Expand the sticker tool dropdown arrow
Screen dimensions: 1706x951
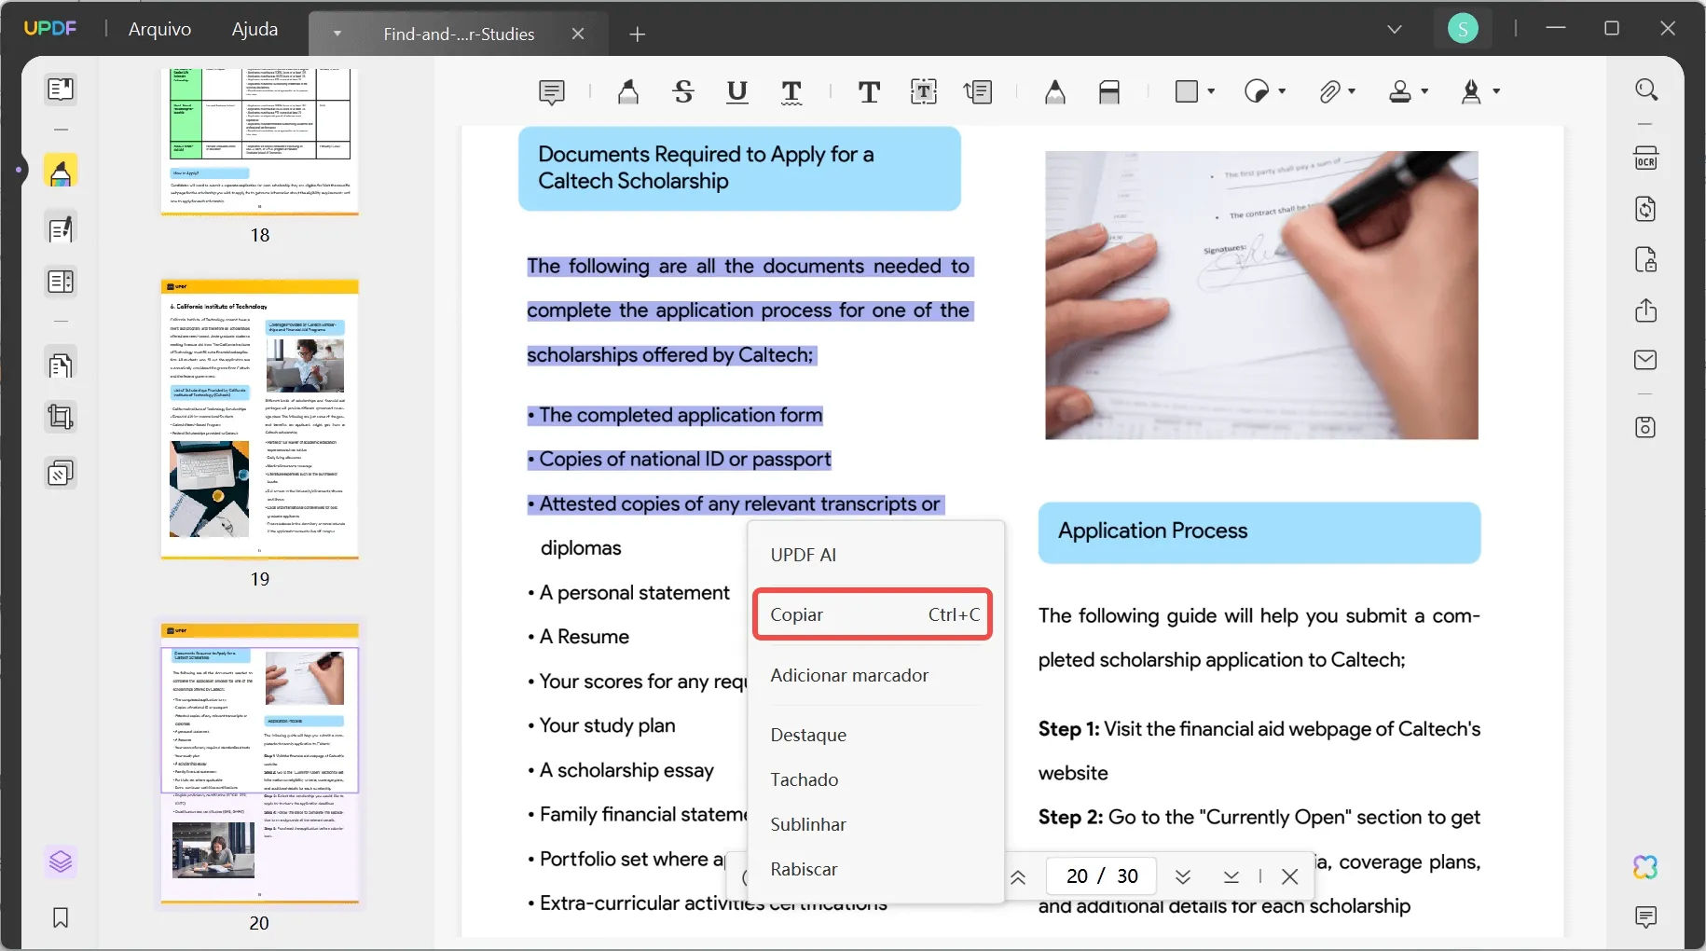point(1283,91)
